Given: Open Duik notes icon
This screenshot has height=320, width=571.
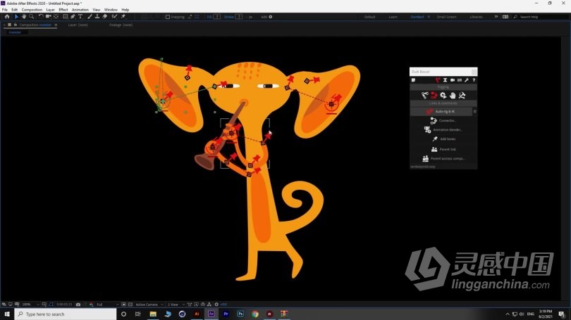Looking at the screenshot, I should pyautogui.click(x=413, y=80).
